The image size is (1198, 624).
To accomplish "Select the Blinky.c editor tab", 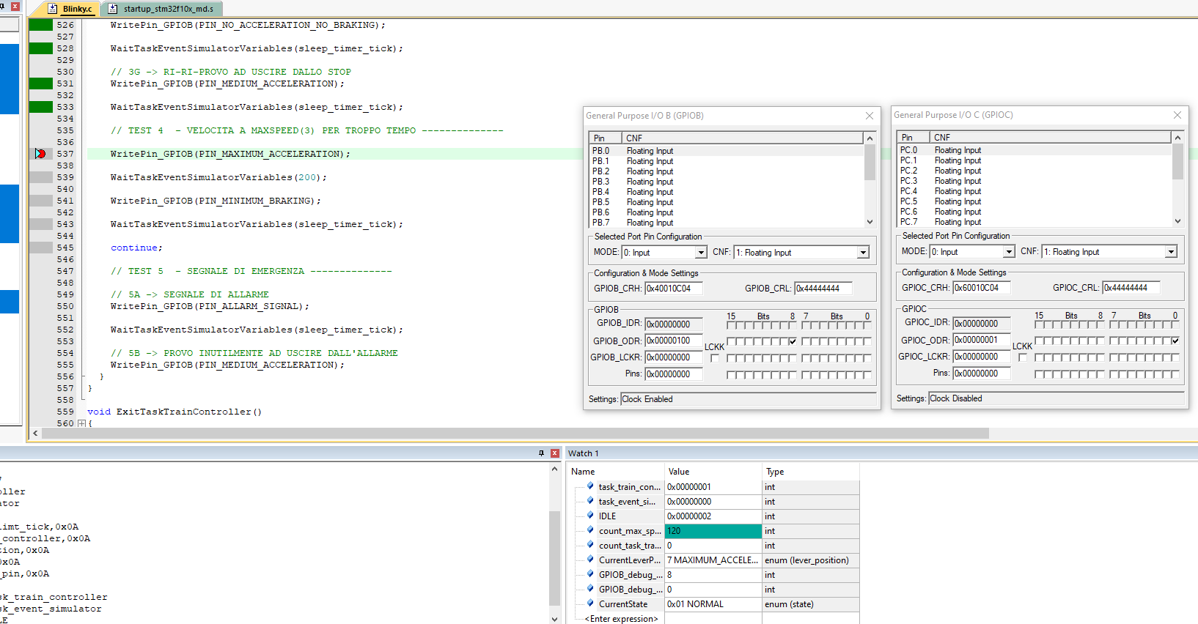I will click(77, 9).
